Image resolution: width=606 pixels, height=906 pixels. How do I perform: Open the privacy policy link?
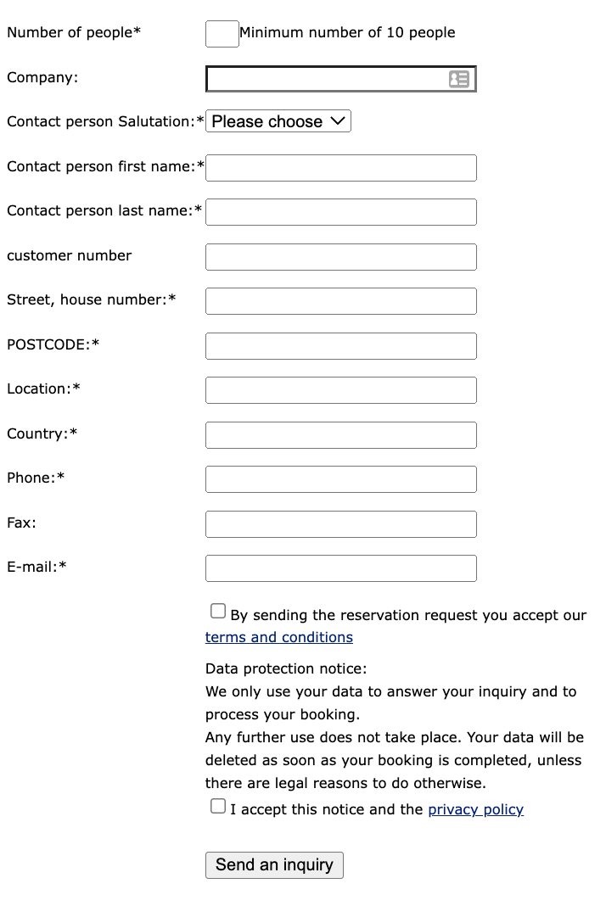[x=475, y=809]
